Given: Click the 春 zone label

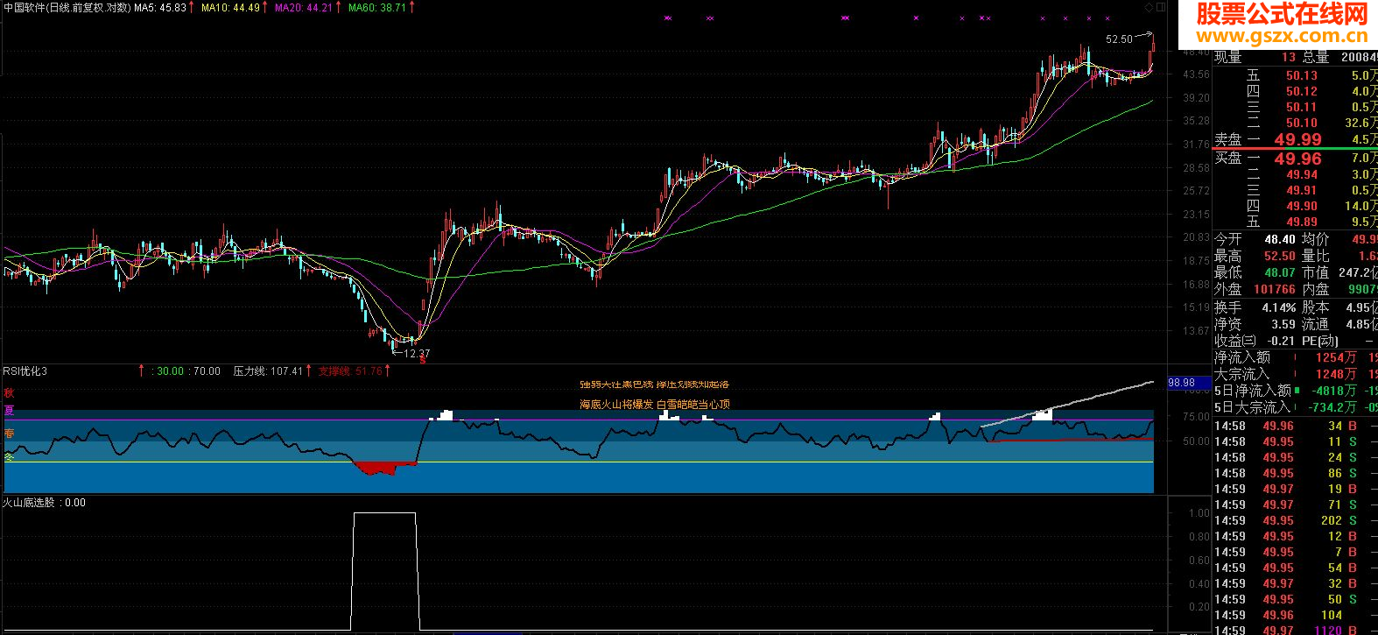Looking at the screenshot, I should 10,434.
